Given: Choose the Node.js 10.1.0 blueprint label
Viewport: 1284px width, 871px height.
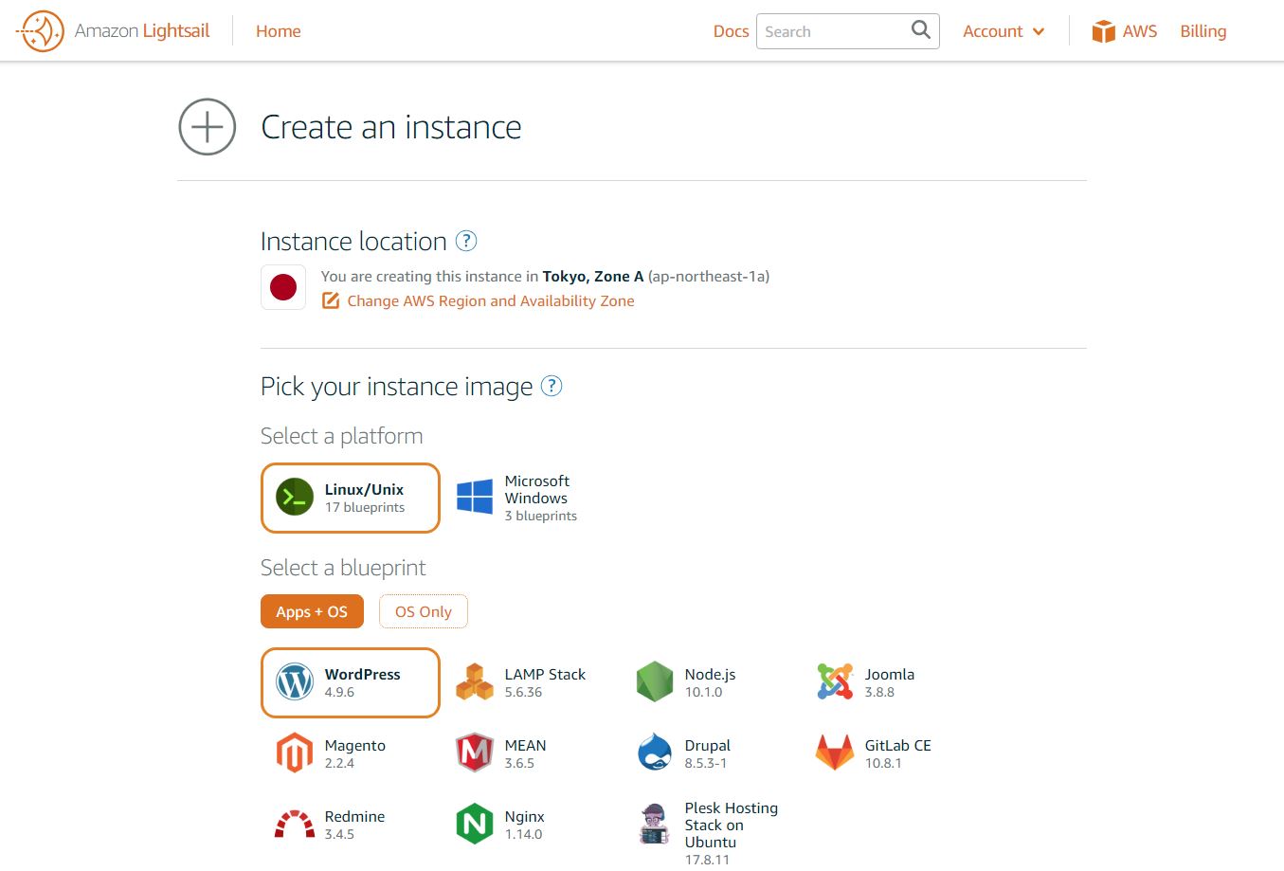Looking at the screenshot, I should pos(711,682).
